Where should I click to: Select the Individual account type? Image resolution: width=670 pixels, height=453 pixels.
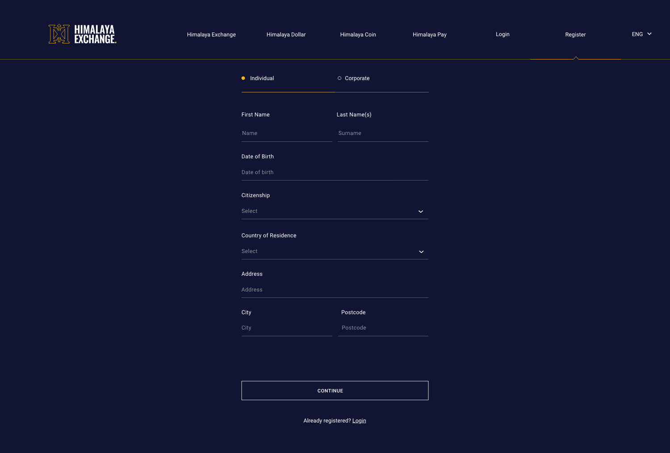point(258,78)
